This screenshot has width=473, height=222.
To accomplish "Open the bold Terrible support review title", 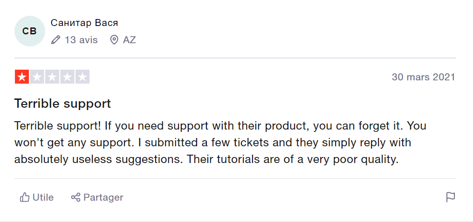I will 63,103.
